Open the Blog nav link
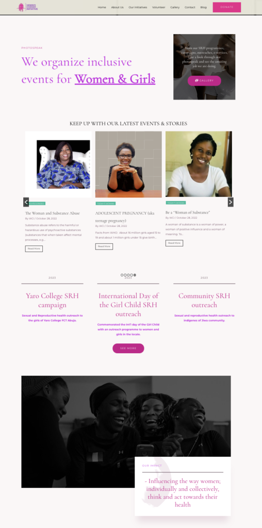Viewport: 262px width, 528px height. click(x=203, y=7)
